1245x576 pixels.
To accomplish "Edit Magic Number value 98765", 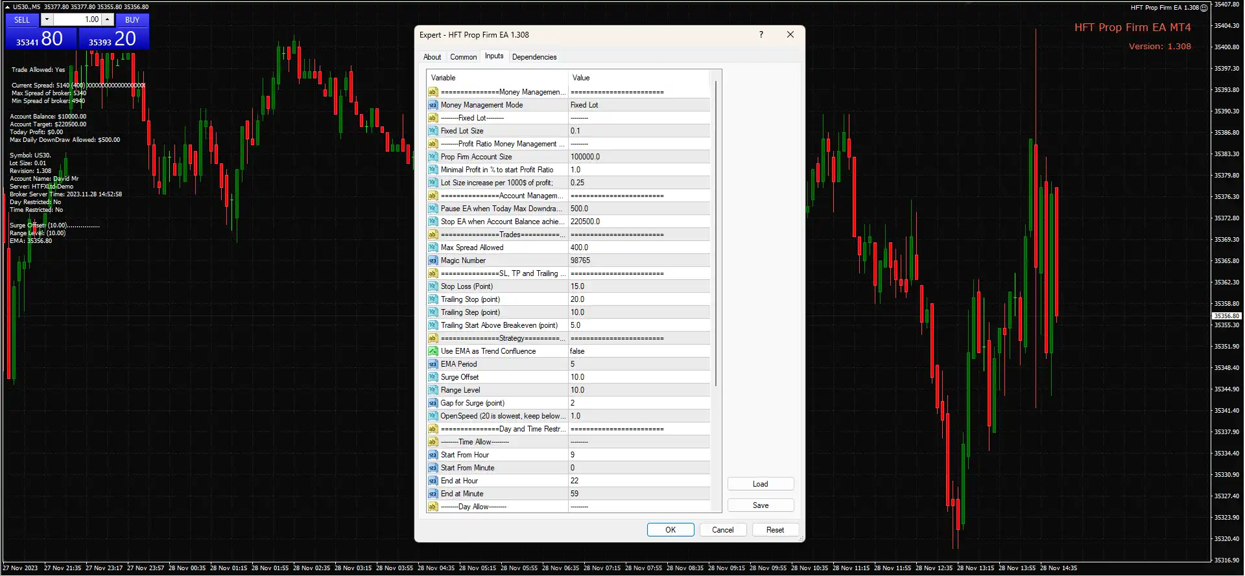I will coord(639,260).
